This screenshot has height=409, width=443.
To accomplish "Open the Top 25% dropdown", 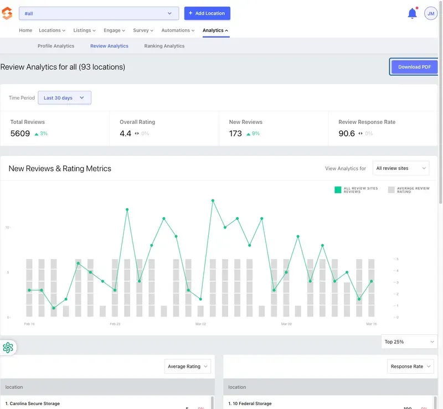I will (409, 342).
